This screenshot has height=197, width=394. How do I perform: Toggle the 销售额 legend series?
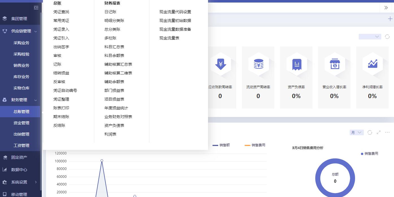click(221, 145)
